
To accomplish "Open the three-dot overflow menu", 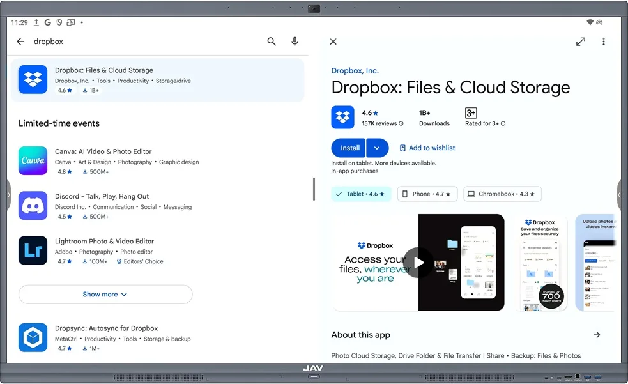I will (603, 41).
